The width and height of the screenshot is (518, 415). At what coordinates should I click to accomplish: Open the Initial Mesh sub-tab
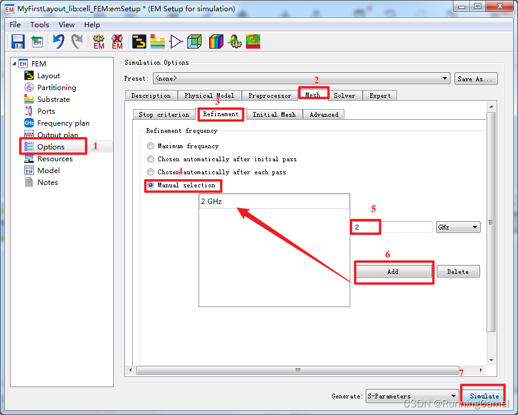click(x=274, y=114)
